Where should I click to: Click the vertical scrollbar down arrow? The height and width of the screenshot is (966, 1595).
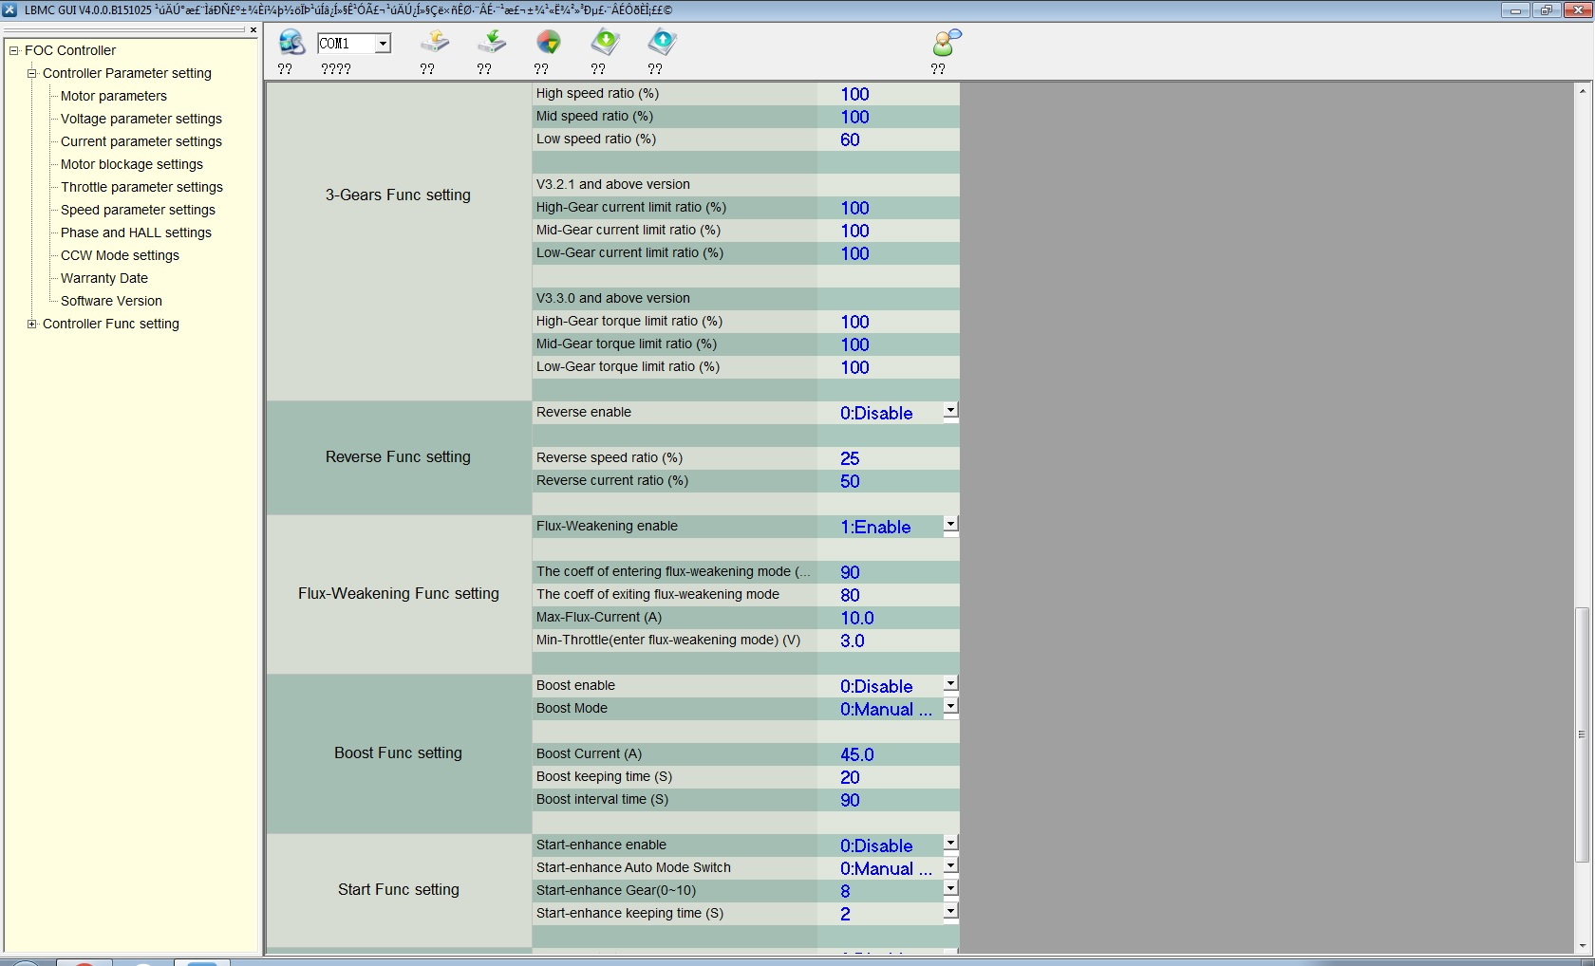[1582, 946]
